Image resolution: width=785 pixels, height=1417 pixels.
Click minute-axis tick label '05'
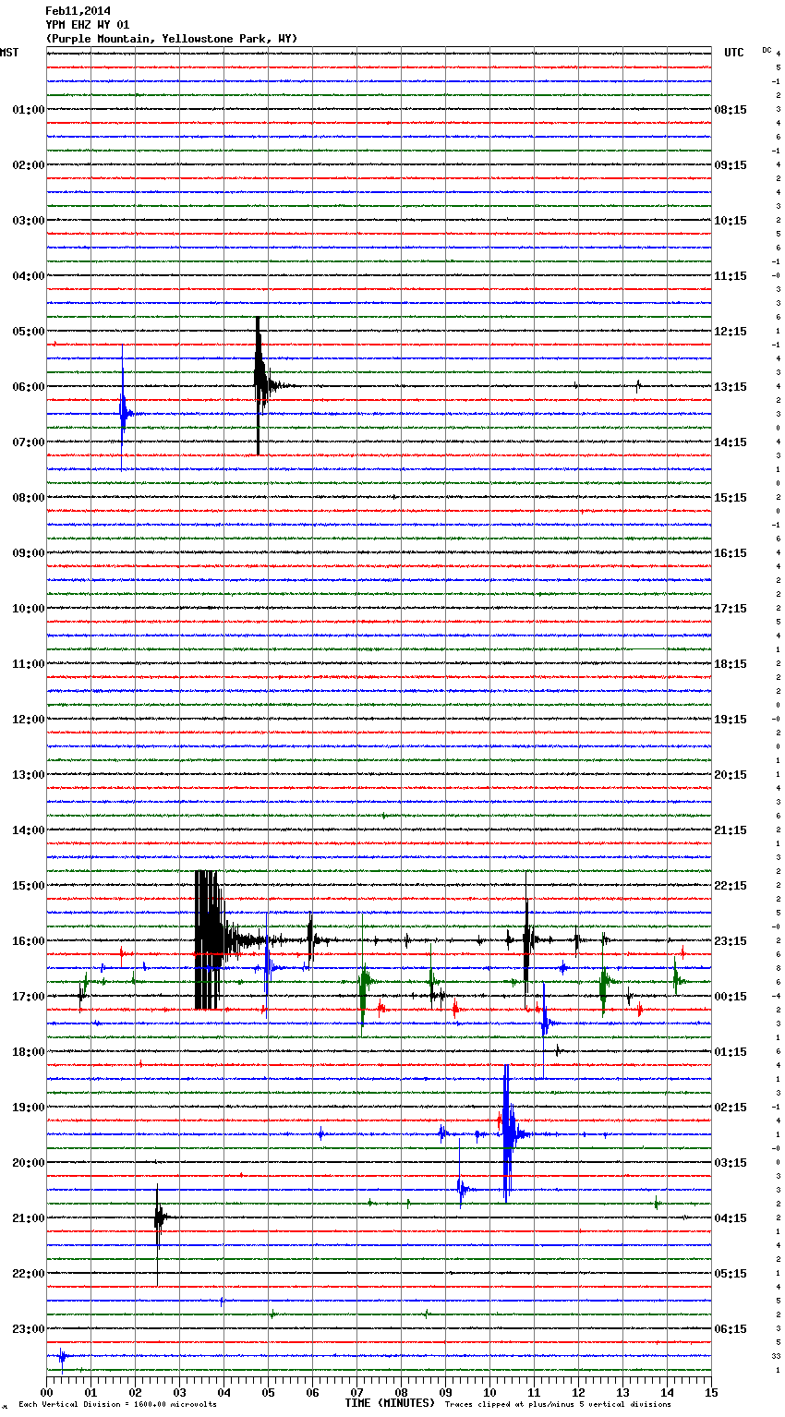point(268,1392)
